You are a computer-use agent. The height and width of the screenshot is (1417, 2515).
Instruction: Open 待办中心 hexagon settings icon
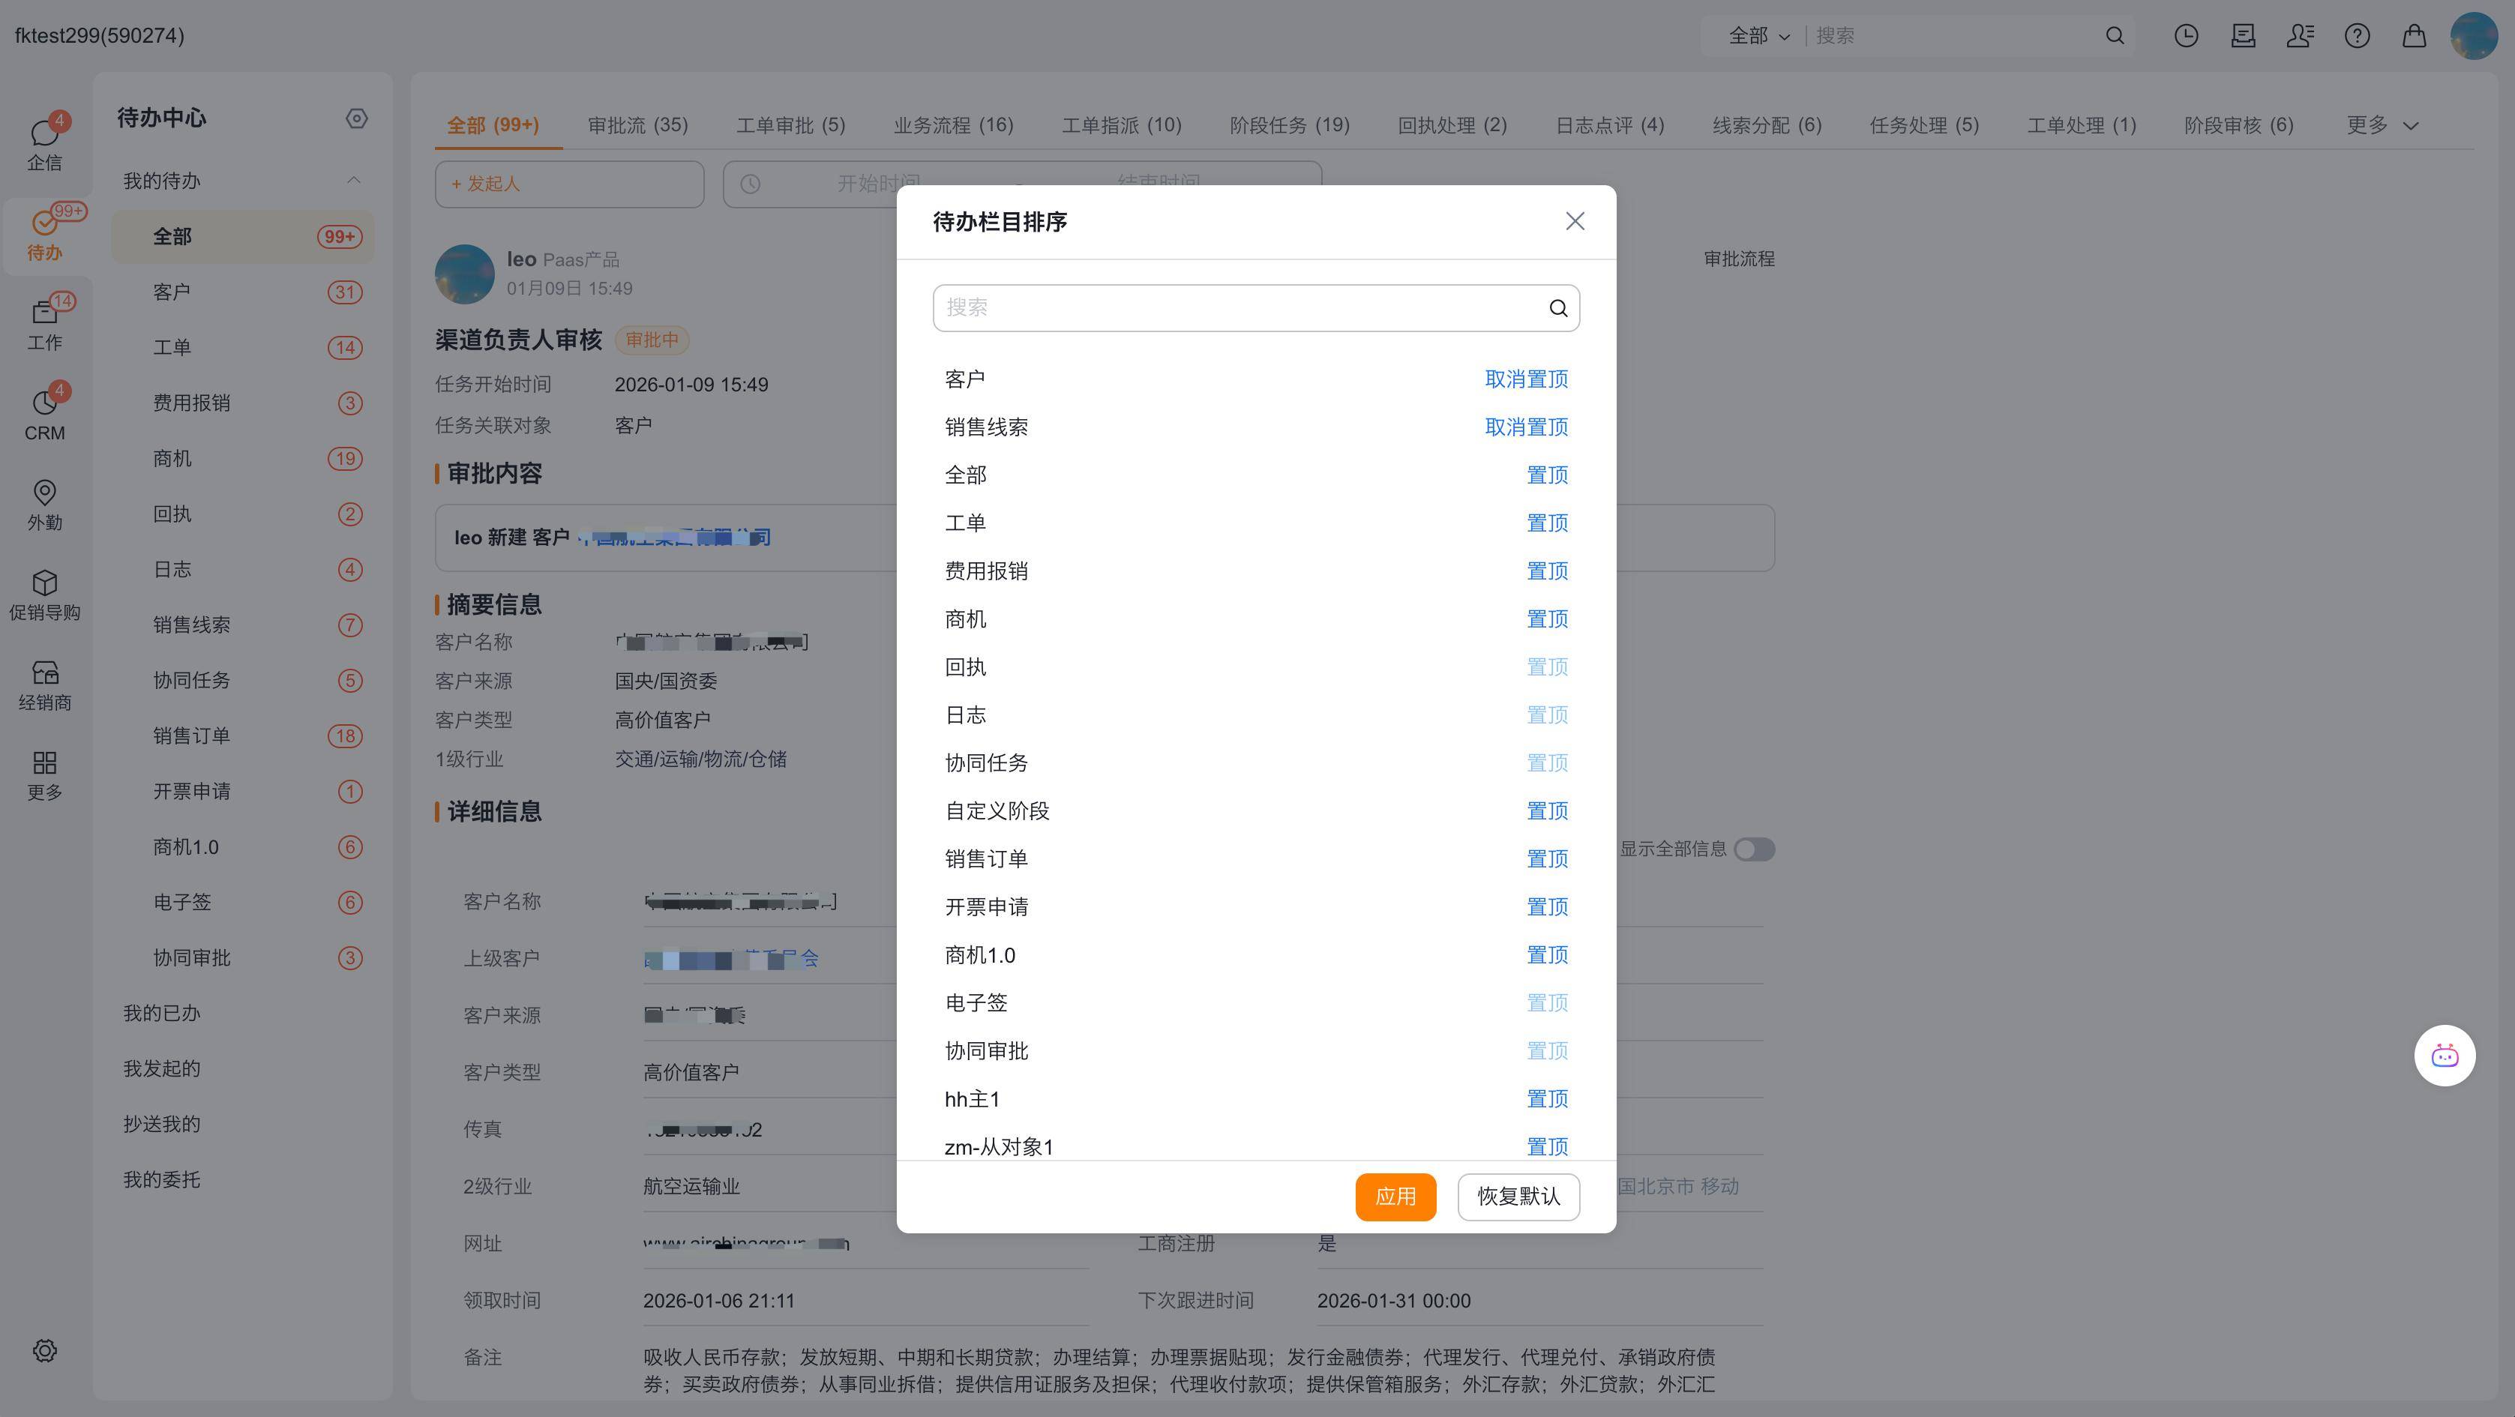pyautogui.click(x=356, y=118)
